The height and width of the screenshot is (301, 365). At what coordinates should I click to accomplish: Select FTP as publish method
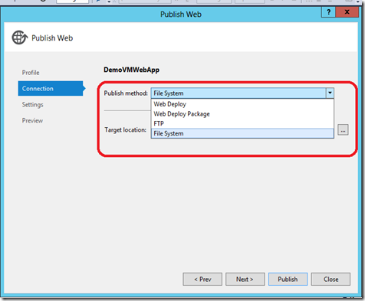pyautogui.click(x=242, y=123)
